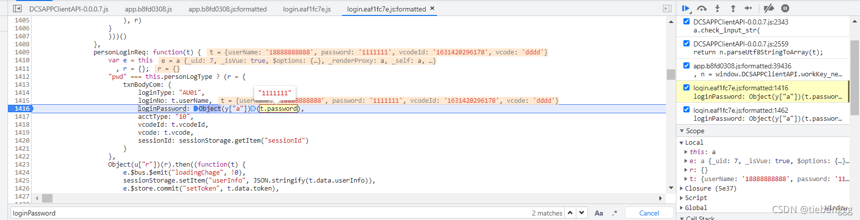Switch to app.b8fd0308.js tab
The width and height of the screenshot is (860, 220).
pos(149,9)
